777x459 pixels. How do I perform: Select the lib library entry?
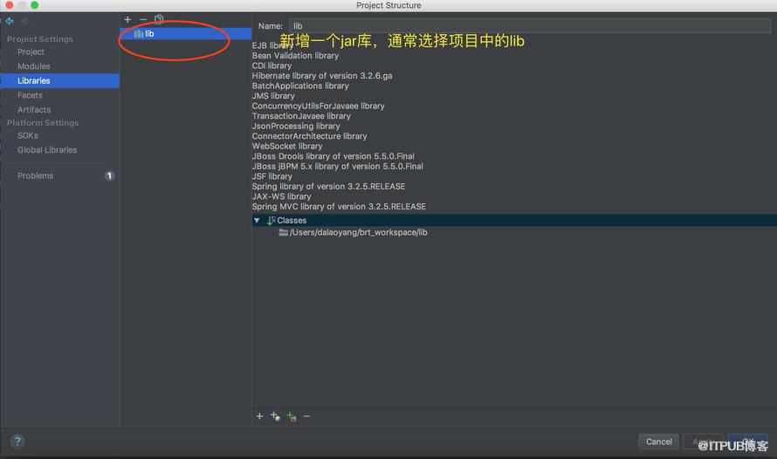185,34
